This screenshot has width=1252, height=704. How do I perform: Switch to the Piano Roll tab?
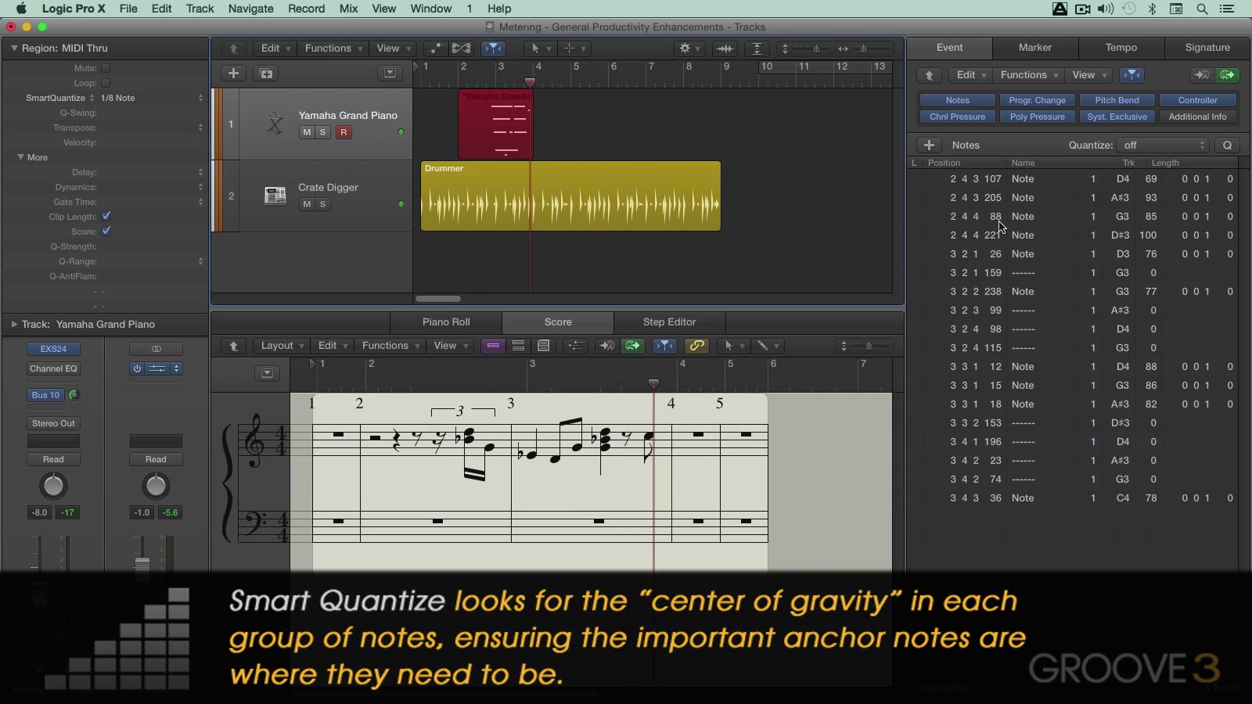tap(446, 322)
